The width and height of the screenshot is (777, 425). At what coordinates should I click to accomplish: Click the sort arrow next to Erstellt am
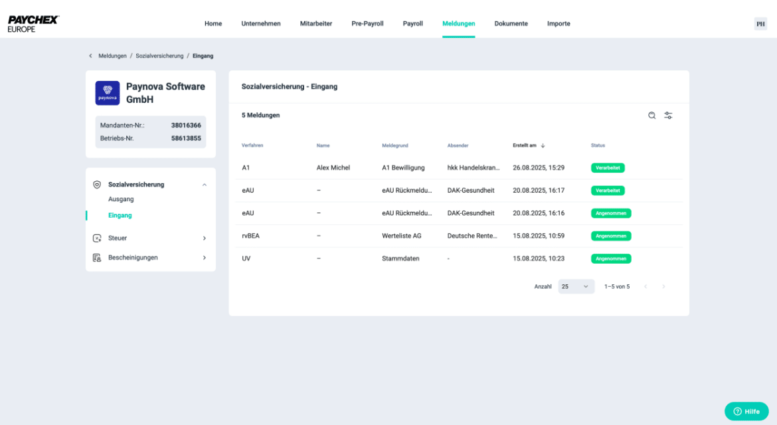[543, 145]
